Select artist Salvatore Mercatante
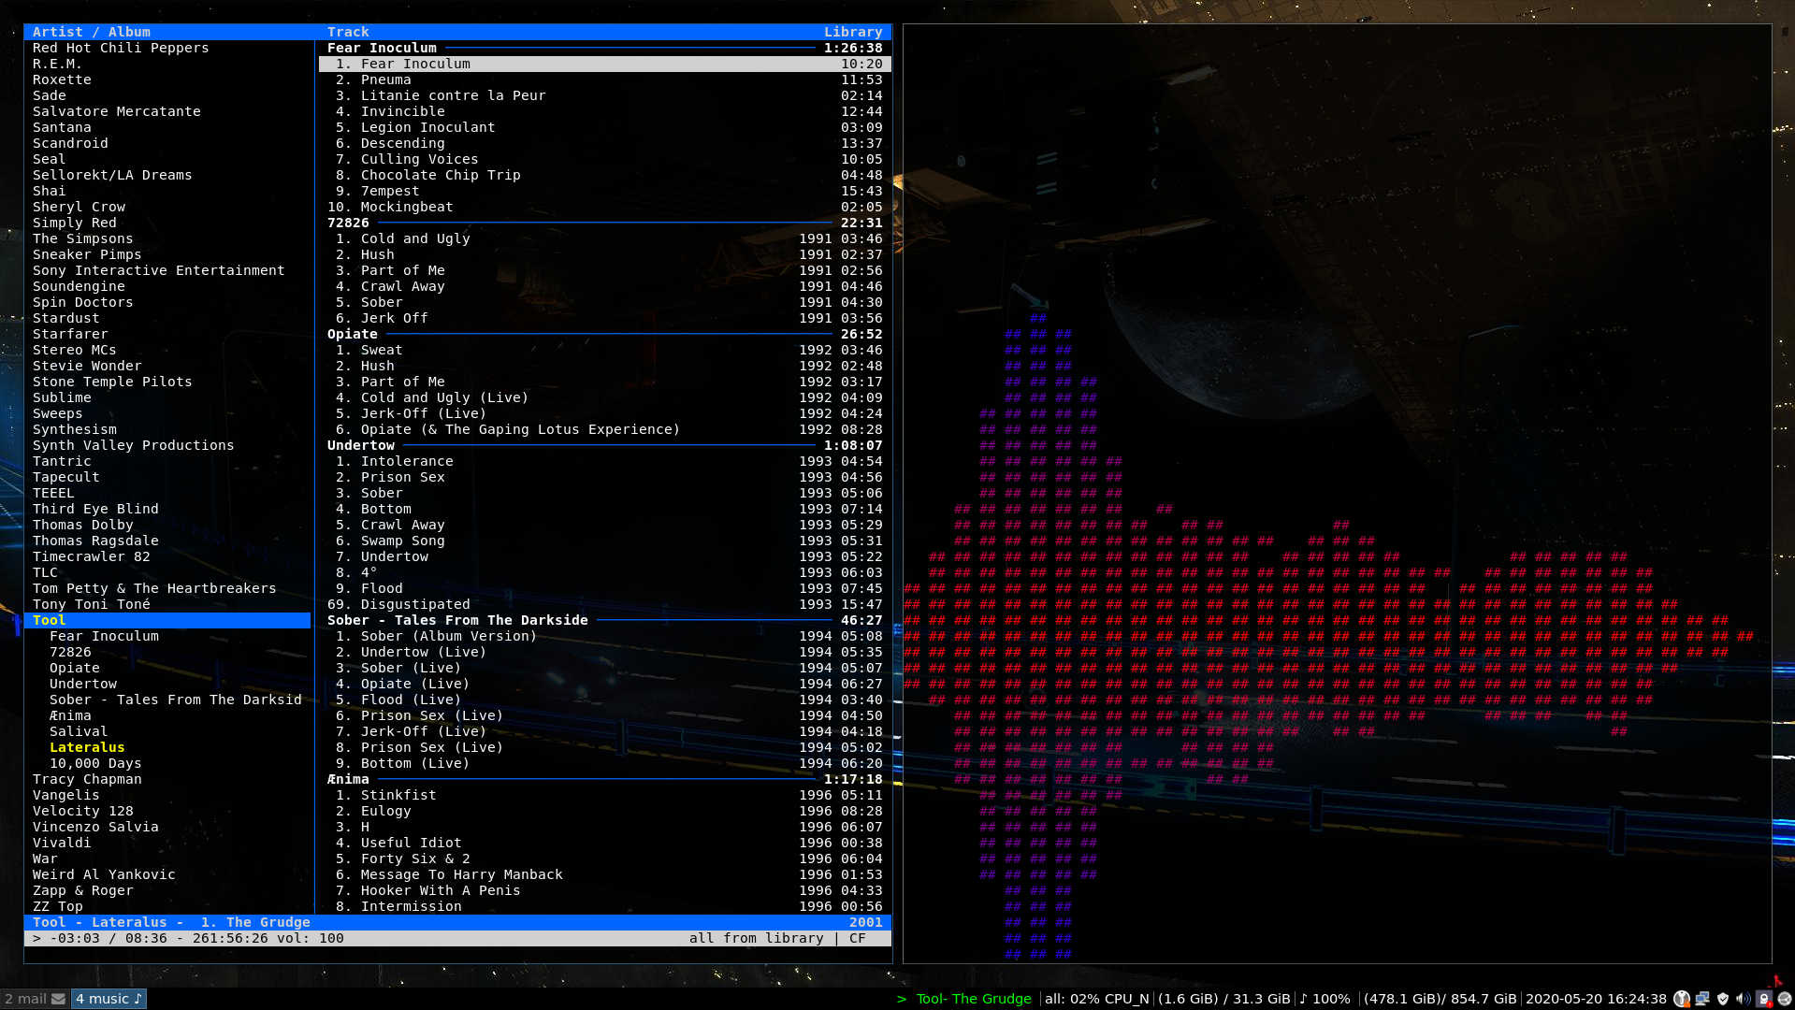The width and height of the screenshot is (1795, 1010). click(x=117, y=111)
